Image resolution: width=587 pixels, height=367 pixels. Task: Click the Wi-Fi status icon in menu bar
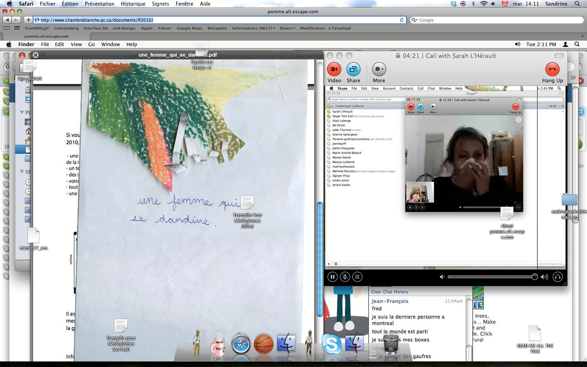point(484,4)
